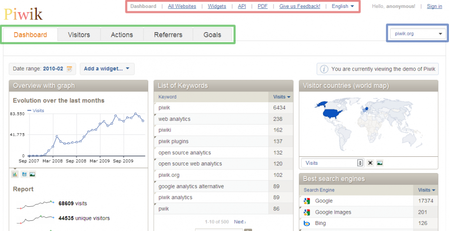Open the Referrers tab

coord(168,35)
